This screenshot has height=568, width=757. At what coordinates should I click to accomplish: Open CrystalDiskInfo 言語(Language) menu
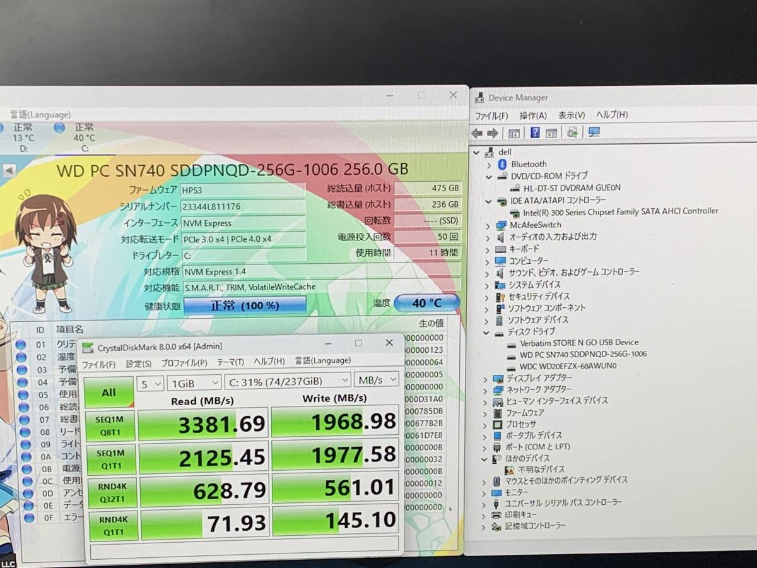[x=40, y=115]
